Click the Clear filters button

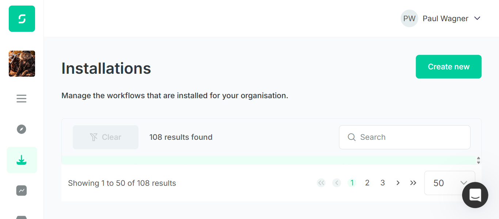point(106,137)
